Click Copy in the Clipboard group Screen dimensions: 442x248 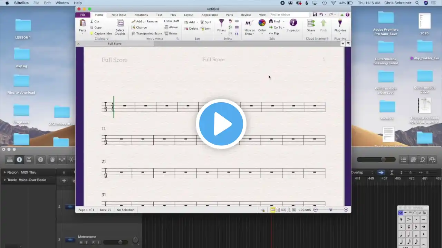point(96,28)
